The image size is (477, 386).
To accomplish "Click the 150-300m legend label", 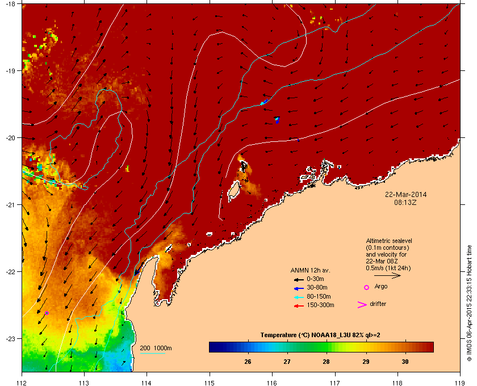I will (320, 305).
